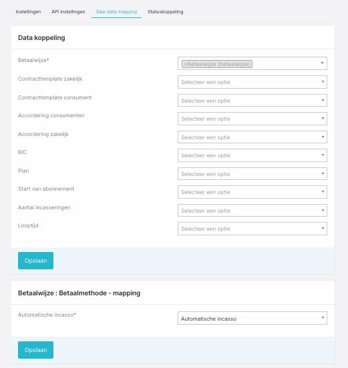Click the Accordering zakelijk label
Screen dimensions: 348x368
pyautogui.click(x=43, y=134)
